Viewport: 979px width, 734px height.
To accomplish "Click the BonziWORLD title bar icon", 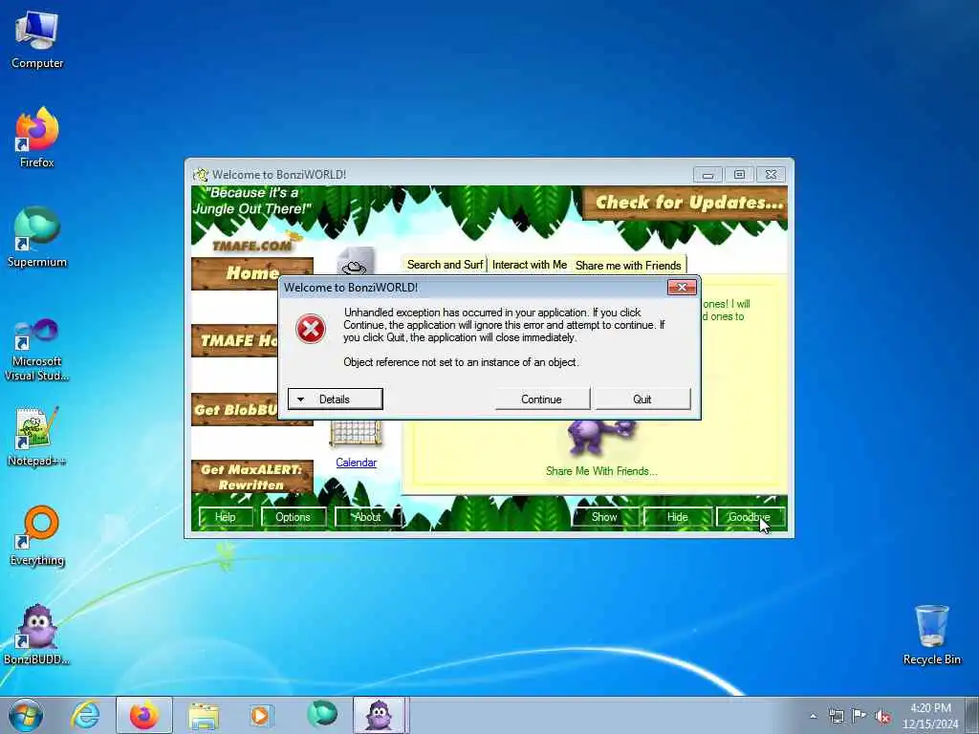I will [x=201, y=175].
